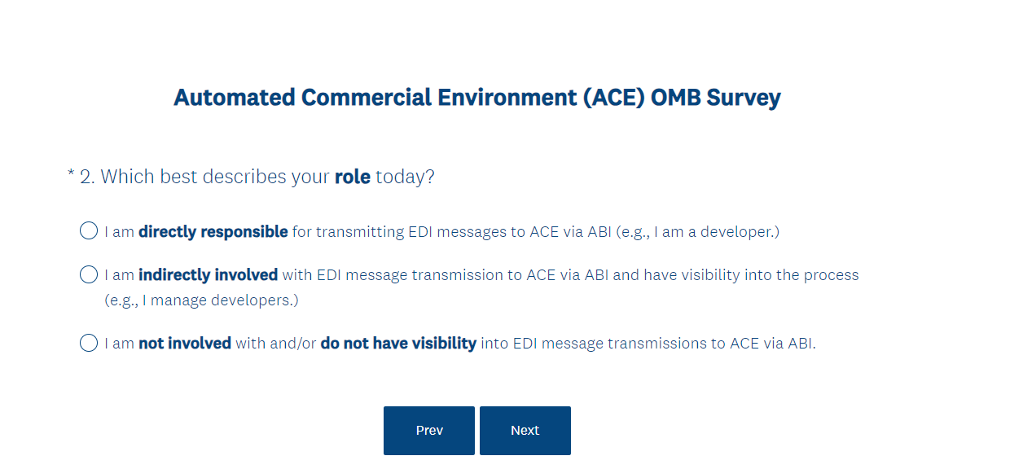
Task: Select the "indirectly involved" radio button
Action: pyautogui.click(x=89, y=274)
